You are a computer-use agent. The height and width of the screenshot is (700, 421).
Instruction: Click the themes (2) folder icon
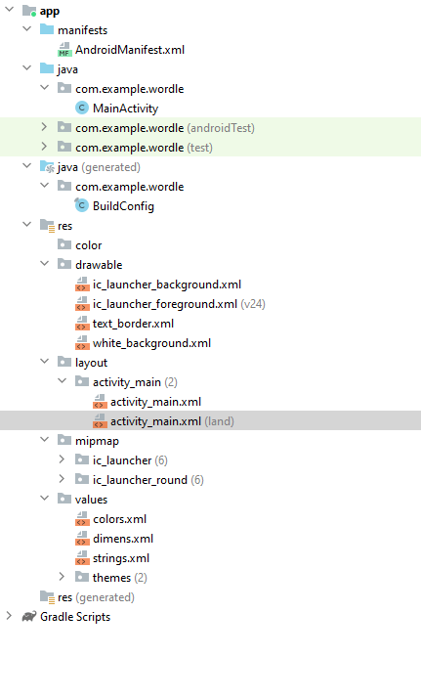click(x=82, y=577)
